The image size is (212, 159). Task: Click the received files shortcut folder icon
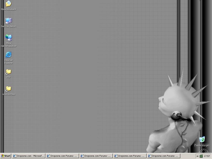[x=9, y=89]
